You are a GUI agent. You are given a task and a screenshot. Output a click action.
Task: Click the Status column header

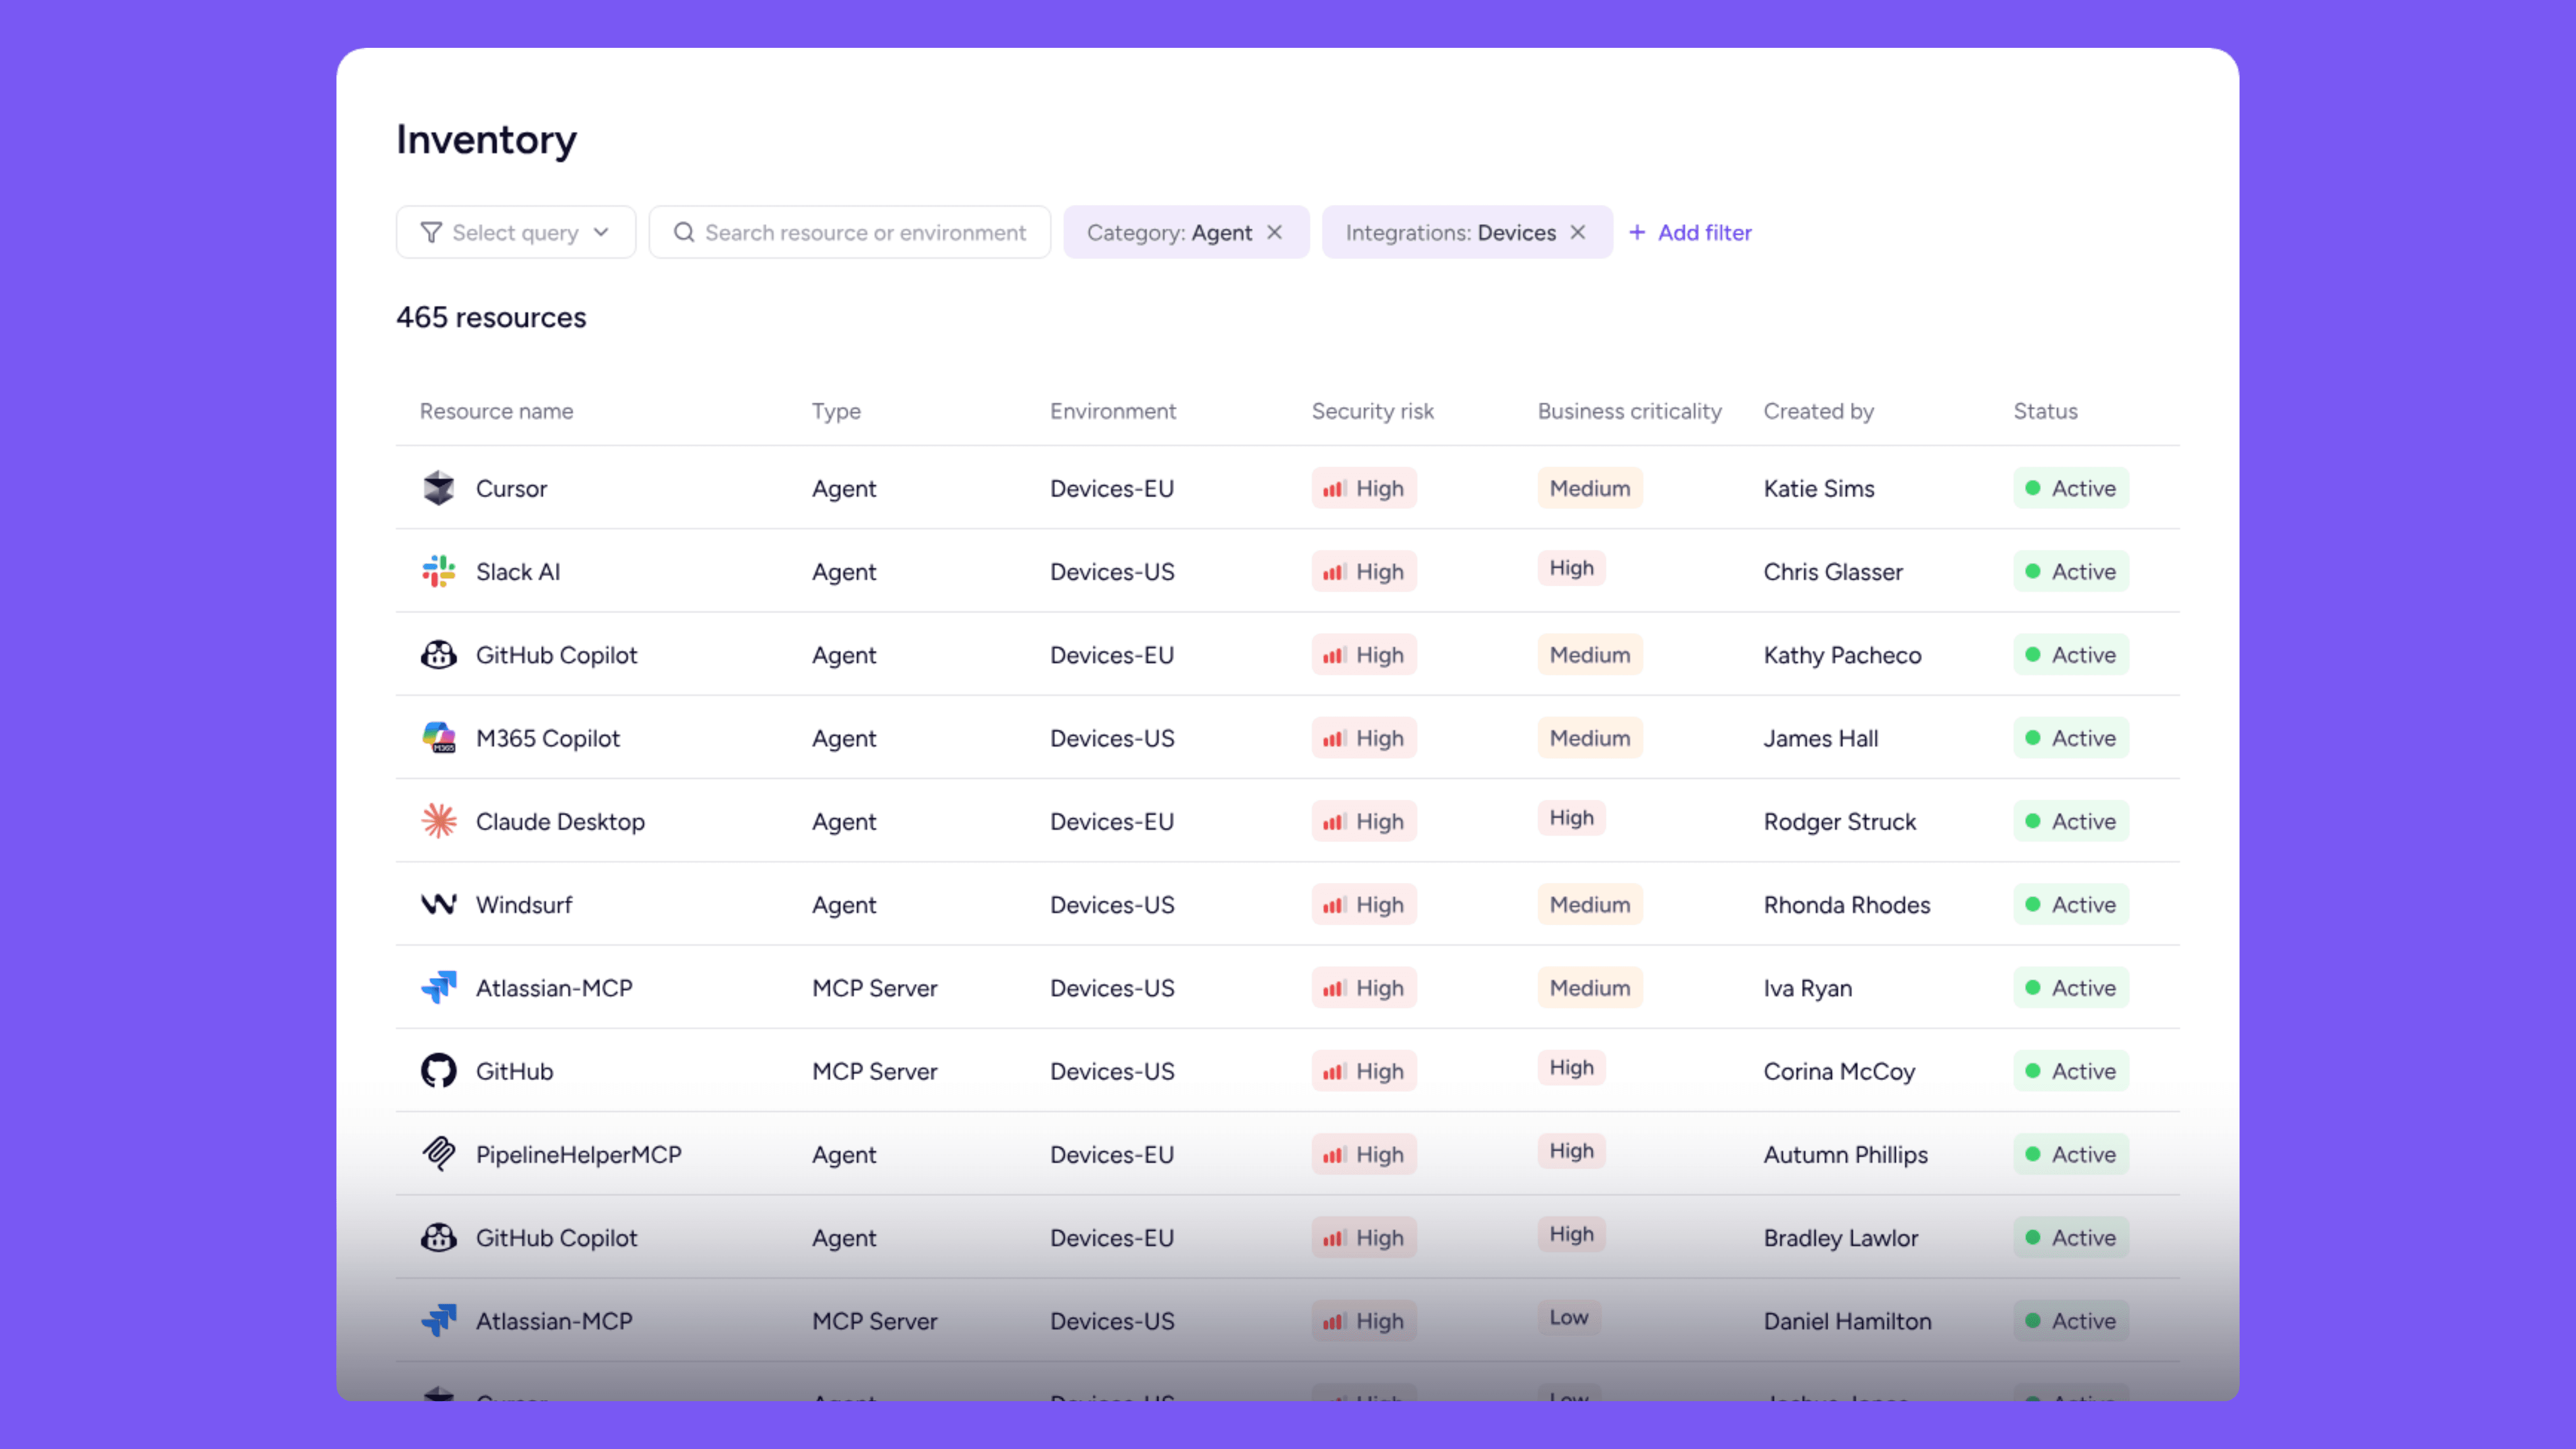click(2045, 411)
